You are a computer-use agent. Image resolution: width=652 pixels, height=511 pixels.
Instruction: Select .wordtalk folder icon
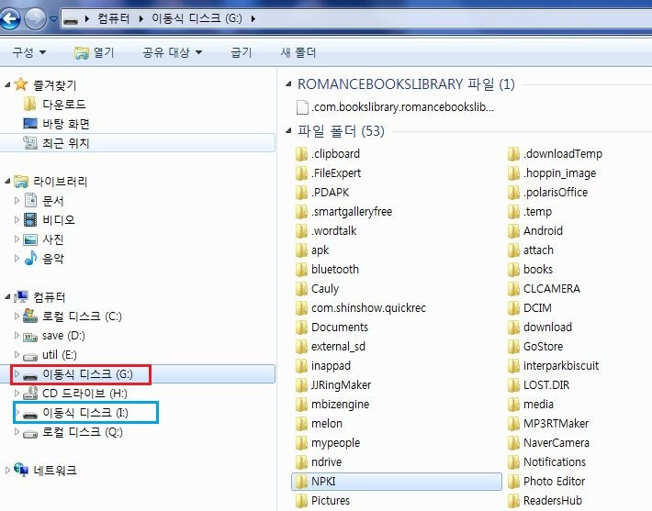(301, 230)
